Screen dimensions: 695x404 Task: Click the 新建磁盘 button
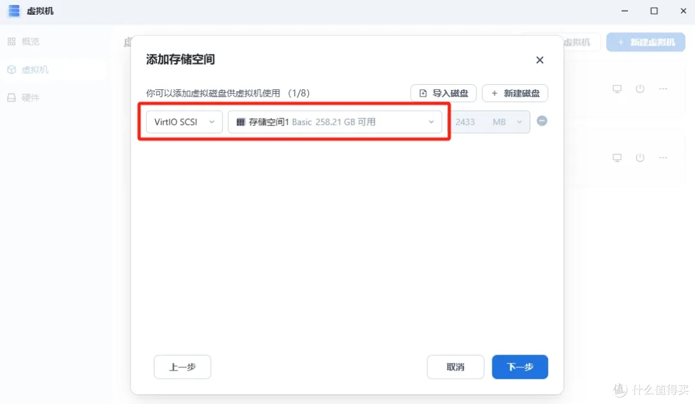515,93
